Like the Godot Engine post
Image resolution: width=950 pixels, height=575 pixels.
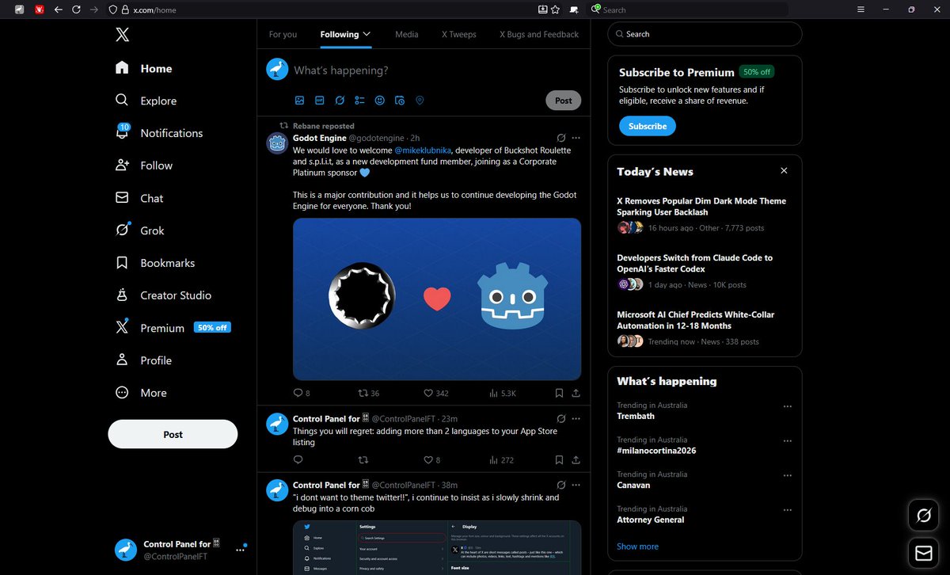click(427, 393)
